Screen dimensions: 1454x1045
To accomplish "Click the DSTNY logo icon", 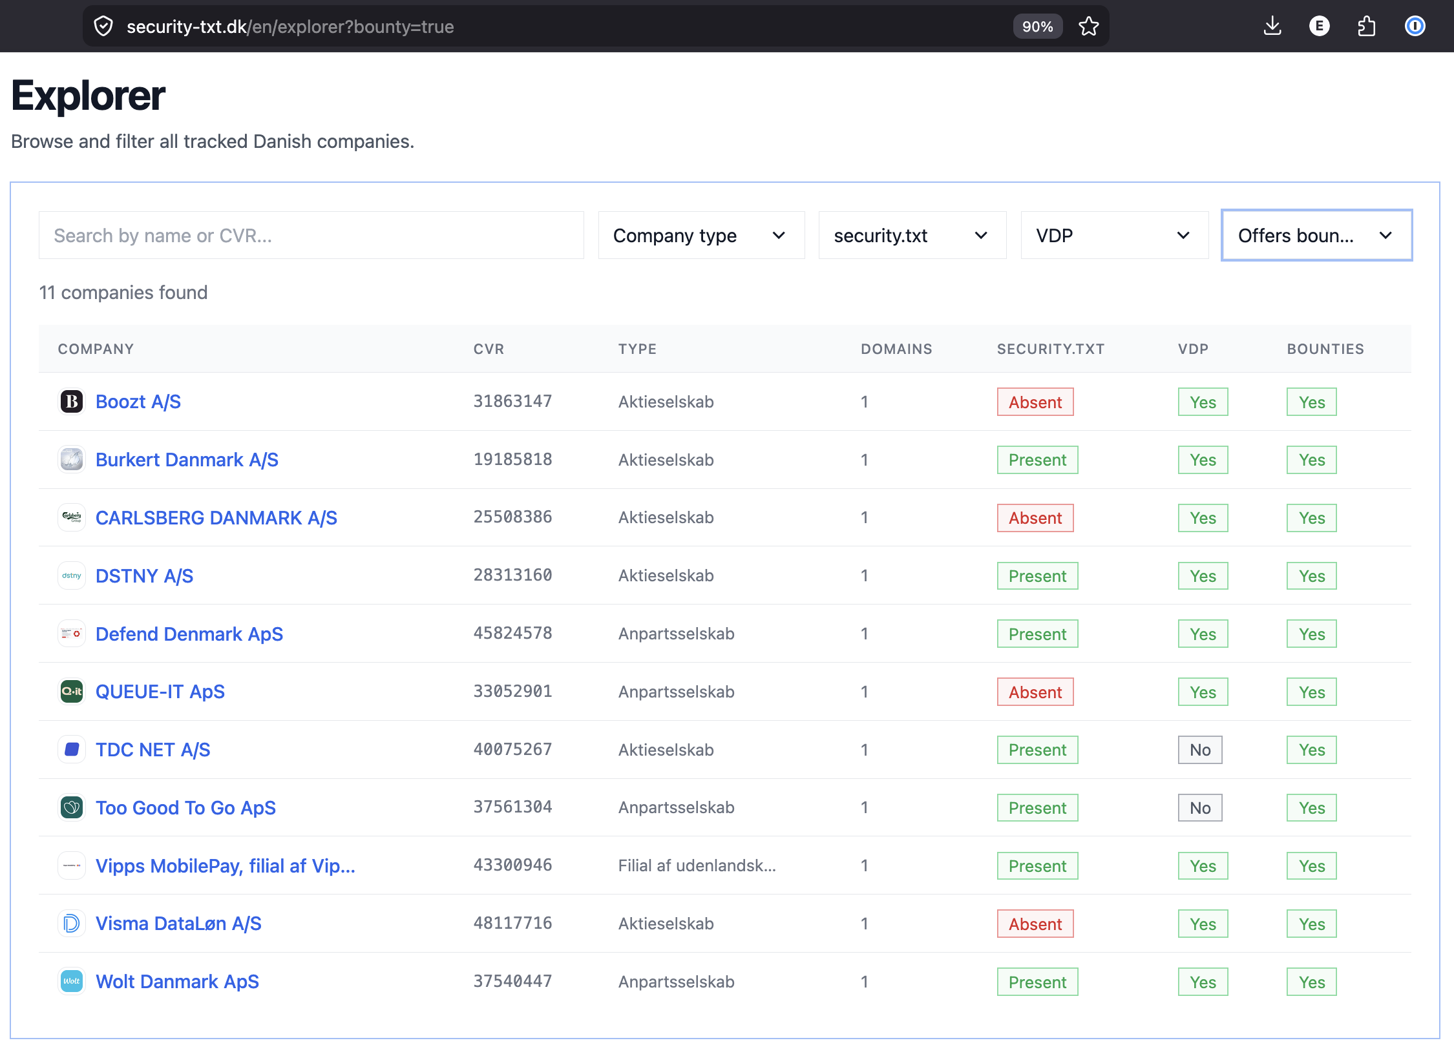I will point(72,575).
